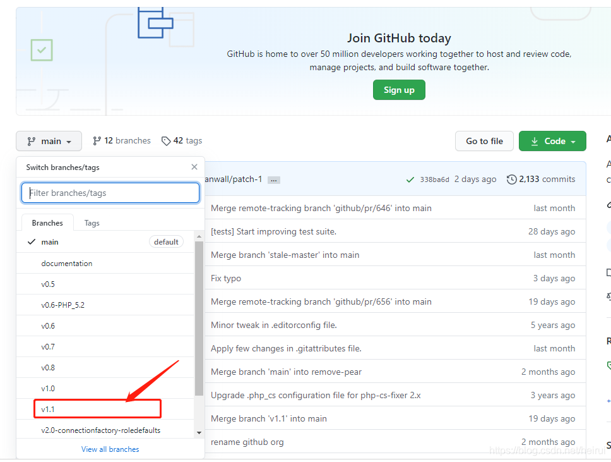Open the 2,133 commits history link
The height and width of the screenshot is (462, 611).
pos(541,179)
